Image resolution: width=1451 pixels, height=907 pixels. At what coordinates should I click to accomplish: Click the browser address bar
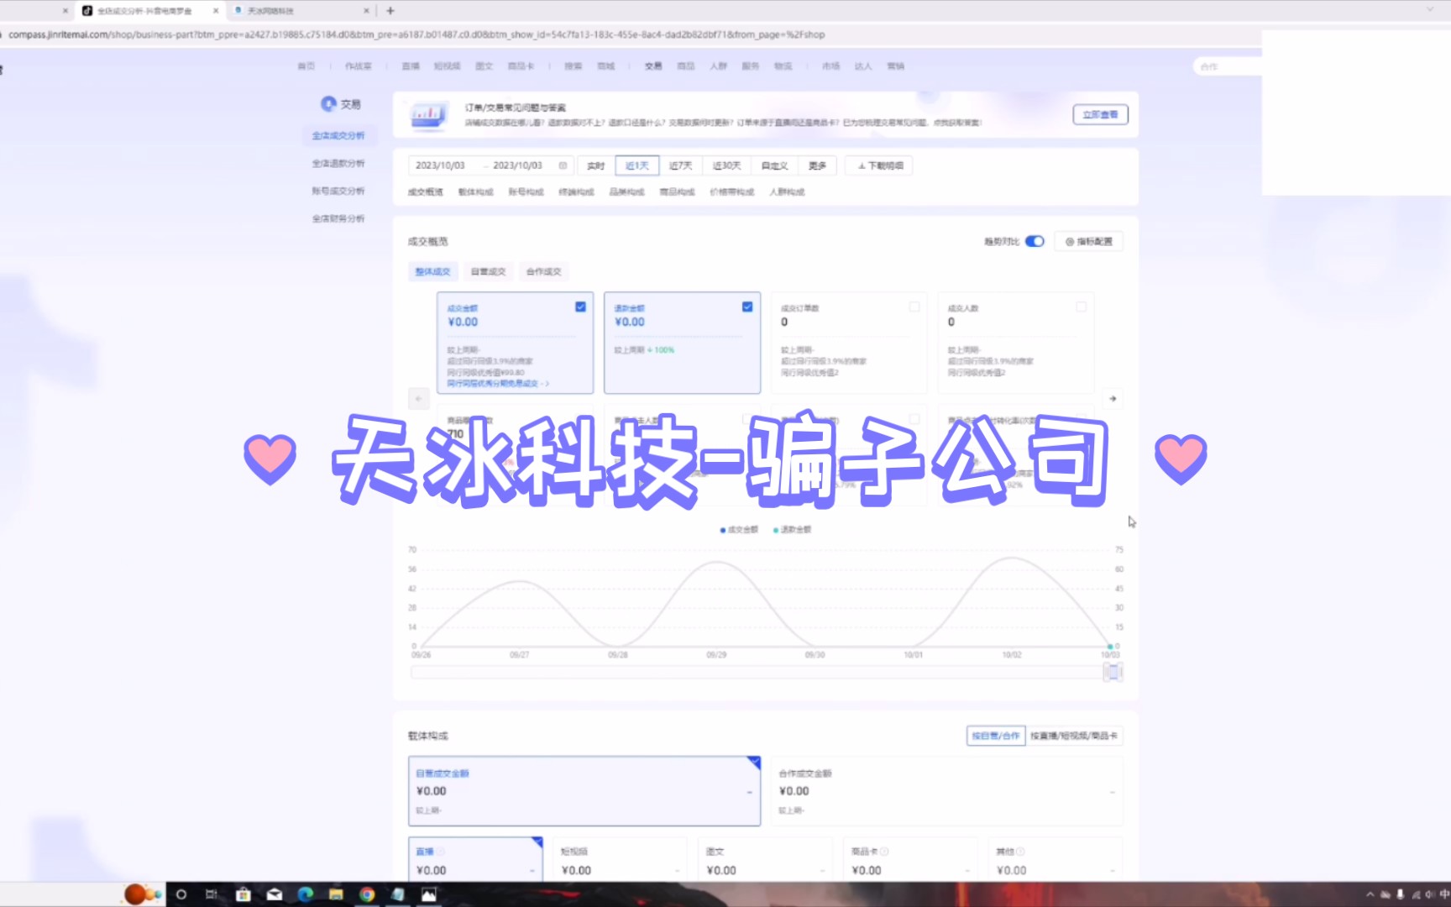(630, 34)
